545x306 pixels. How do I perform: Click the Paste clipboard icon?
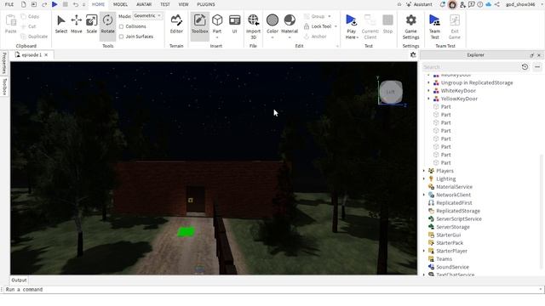pos(11,24)
